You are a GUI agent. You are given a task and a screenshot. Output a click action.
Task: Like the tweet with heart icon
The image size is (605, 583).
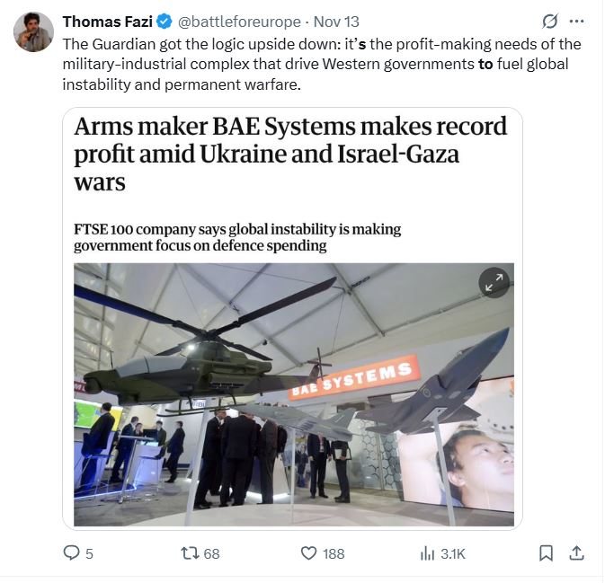click(x=309, y=553)
